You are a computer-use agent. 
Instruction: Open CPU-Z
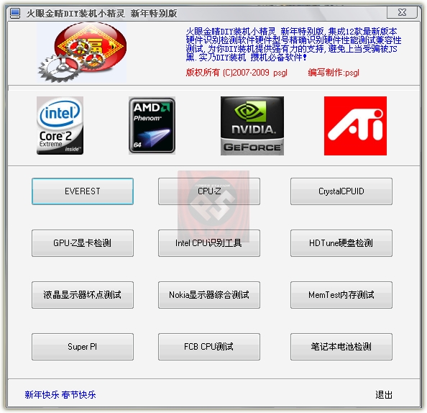209,191
